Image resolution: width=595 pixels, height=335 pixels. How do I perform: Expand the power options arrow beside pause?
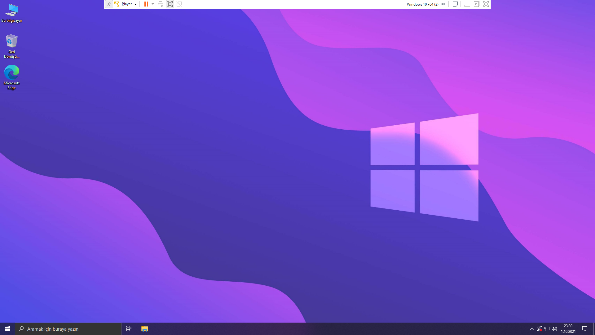tap(153, 4)
